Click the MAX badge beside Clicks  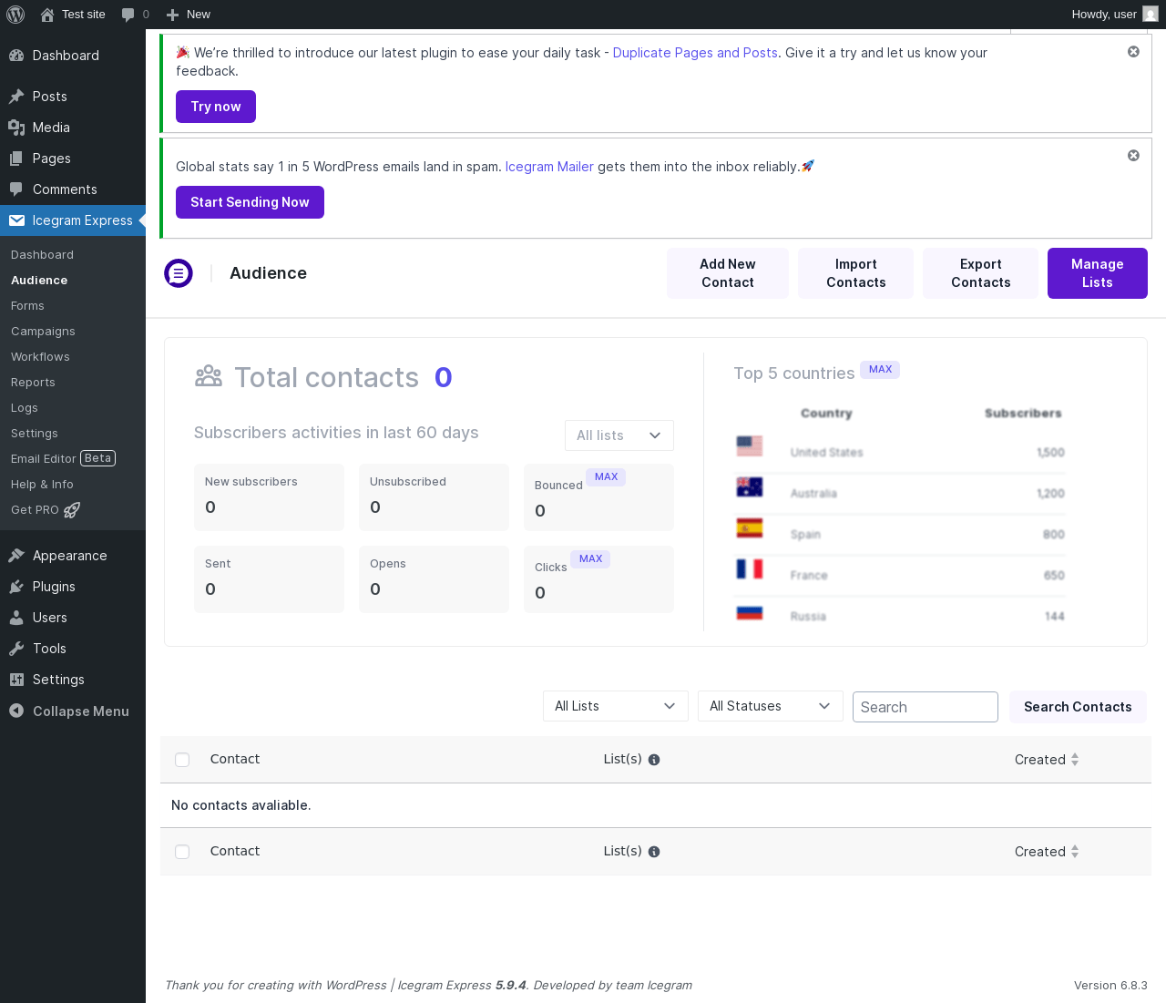(x=590, y=558)
